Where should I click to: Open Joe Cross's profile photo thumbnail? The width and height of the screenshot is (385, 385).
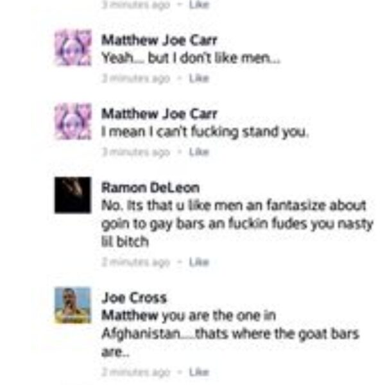click(73, 305)
